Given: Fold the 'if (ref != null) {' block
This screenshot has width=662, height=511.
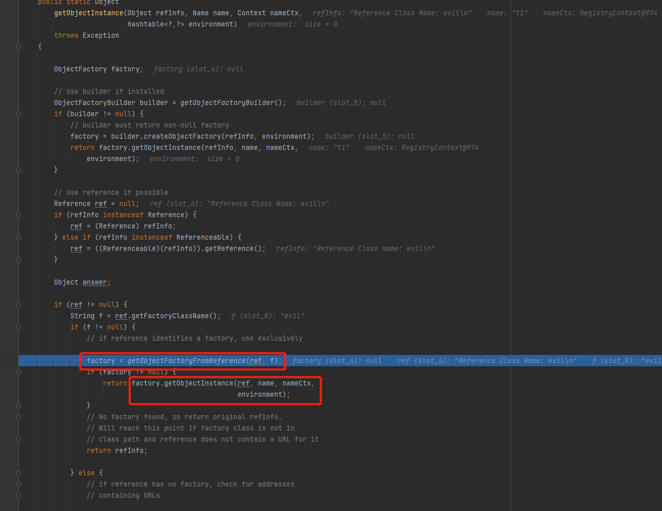Looking at the screenshot, I should click(x=19, y=304).
